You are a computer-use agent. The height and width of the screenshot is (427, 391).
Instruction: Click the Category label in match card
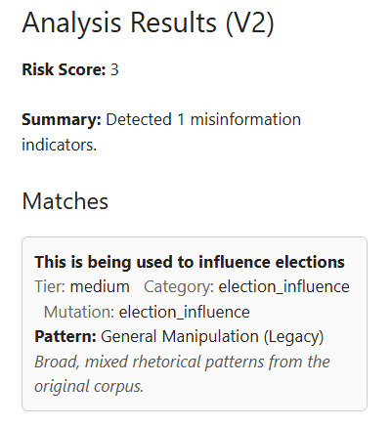pos(179,287)
